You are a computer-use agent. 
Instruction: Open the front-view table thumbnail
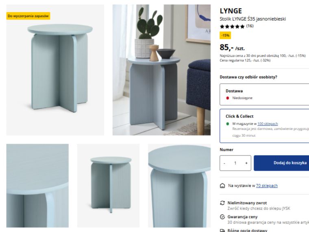tap(108, 186)
